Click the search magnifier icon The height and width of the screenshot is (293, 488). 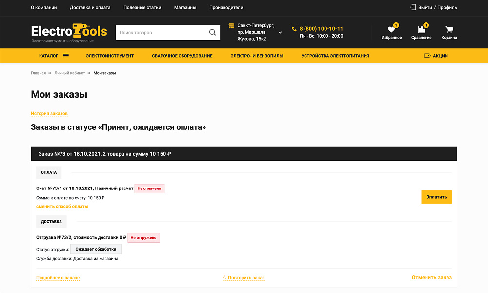[x=212, y=32]
